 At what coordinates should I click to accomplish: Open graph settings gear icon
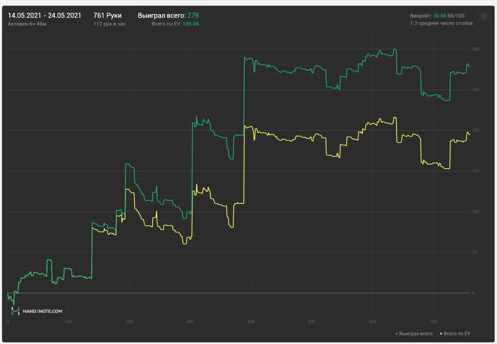coord(484,16)
